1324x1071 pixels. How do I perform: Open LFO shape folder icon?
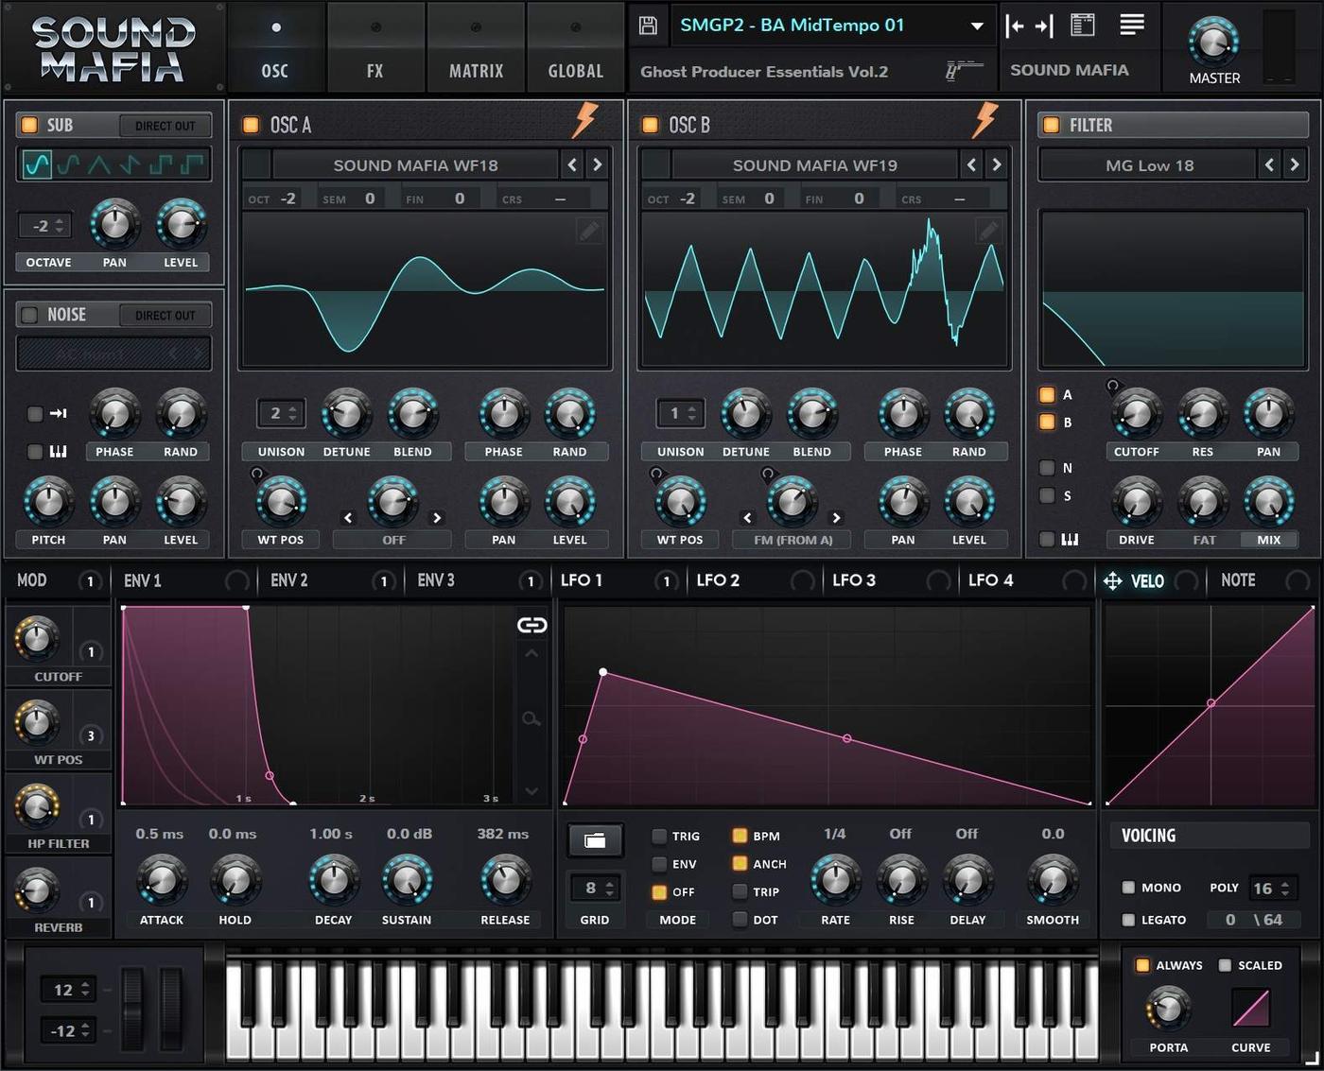595,839
